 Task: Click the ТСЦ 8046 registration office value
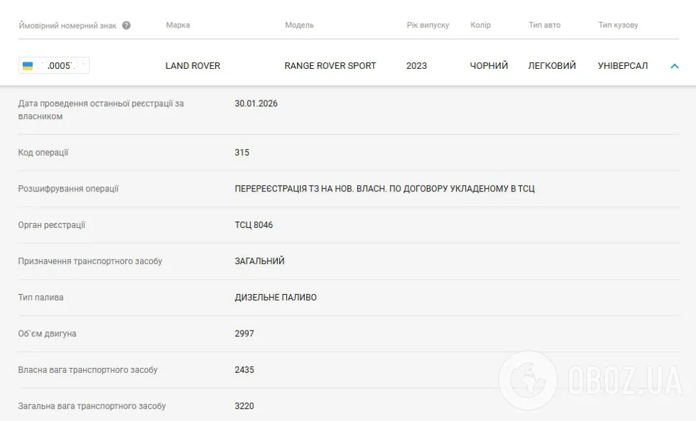tap(254, 225)
